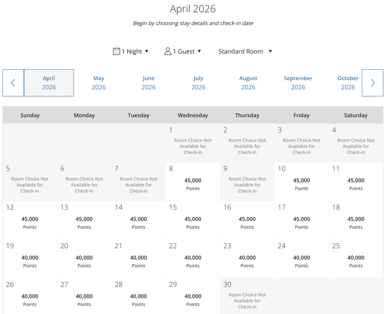Image resolution: width=387 pixels, height=314 pixels.
Task: Jump to the October 2026 tab
Action: pyautogui.click(x=348, y=83)
